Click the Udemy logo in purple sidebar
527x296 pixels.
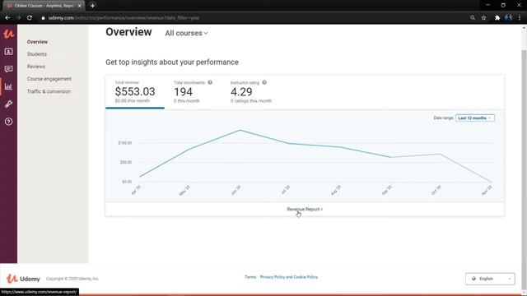pyautogui.click(x=8, y=34)
